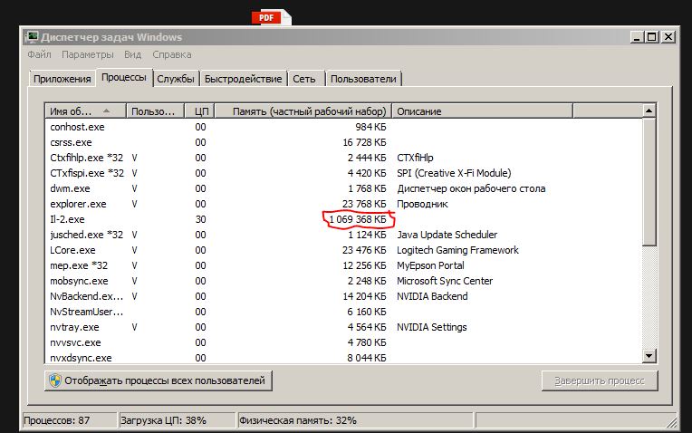
Task: Sort by the Пользователь column header
Action: pos(155,111)
